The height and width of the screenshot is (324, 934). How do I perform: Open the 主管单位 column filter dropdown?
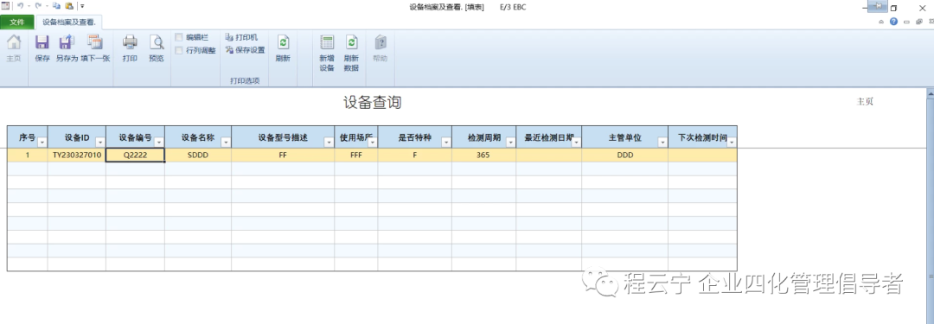(662, 143)
